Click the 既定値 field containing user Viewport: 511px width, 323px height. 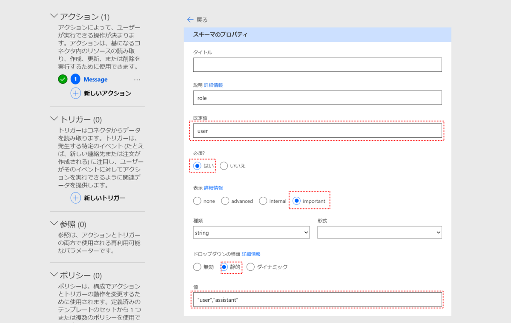(x=317, y=131)
